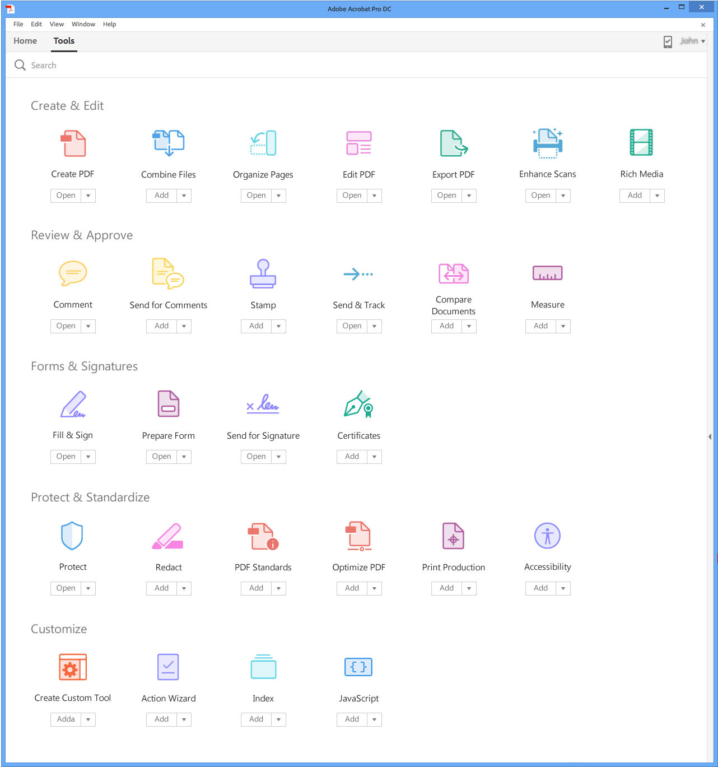Switch to the Home tab

[x=25, y=41]
